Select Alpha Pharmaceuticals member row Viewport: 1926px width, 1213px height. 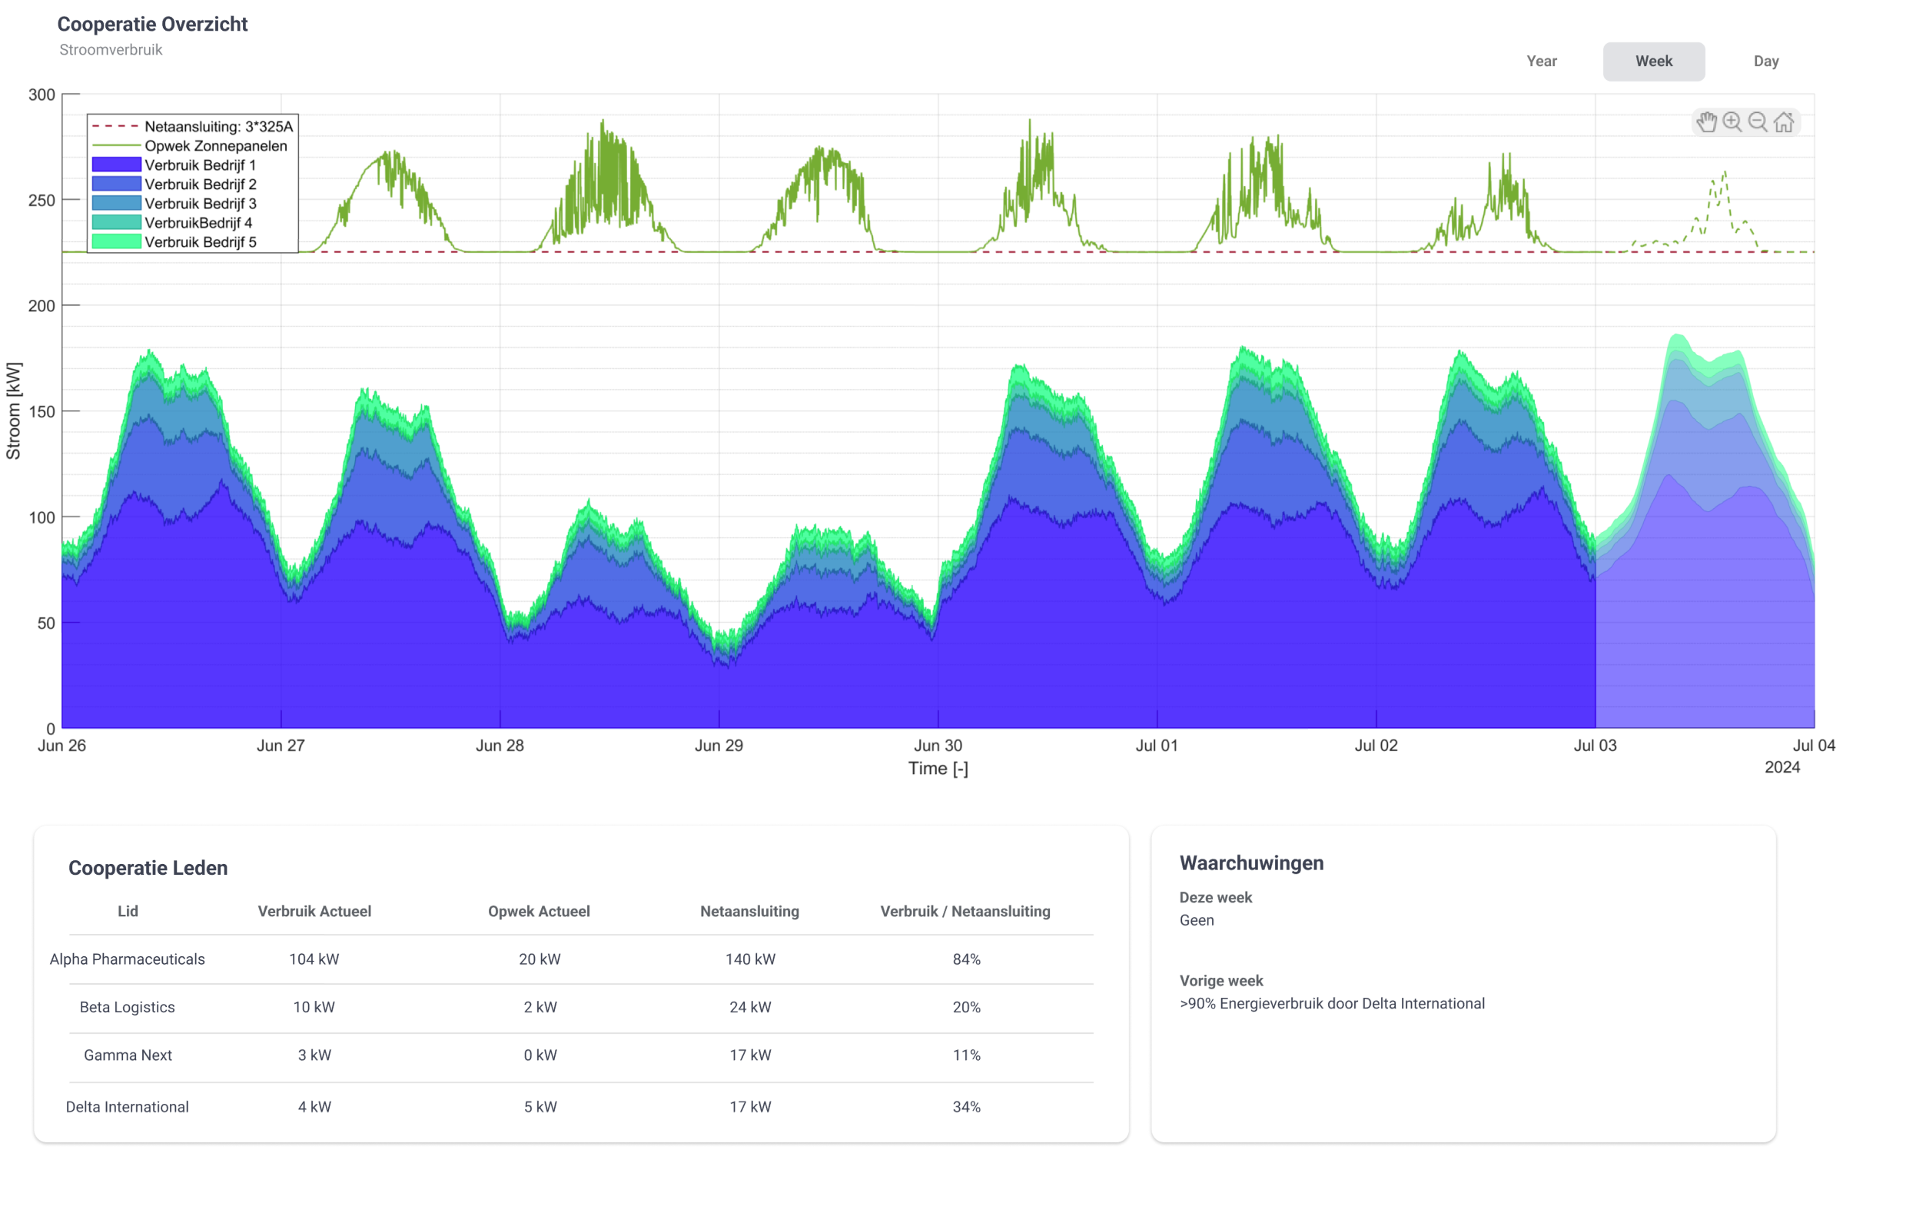127,959
